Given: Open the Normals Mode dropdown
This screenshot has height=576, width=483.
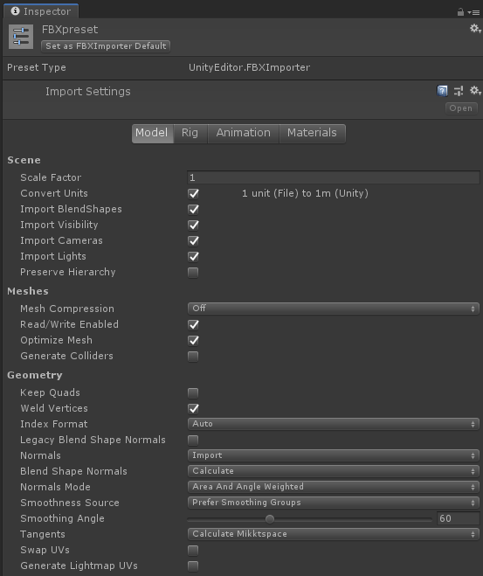Looking at the screenshot, I should [334, 487].
